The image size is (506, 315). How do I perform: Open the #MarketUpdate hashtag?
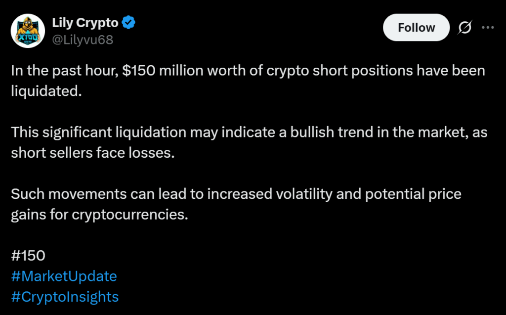coord(64,276)
